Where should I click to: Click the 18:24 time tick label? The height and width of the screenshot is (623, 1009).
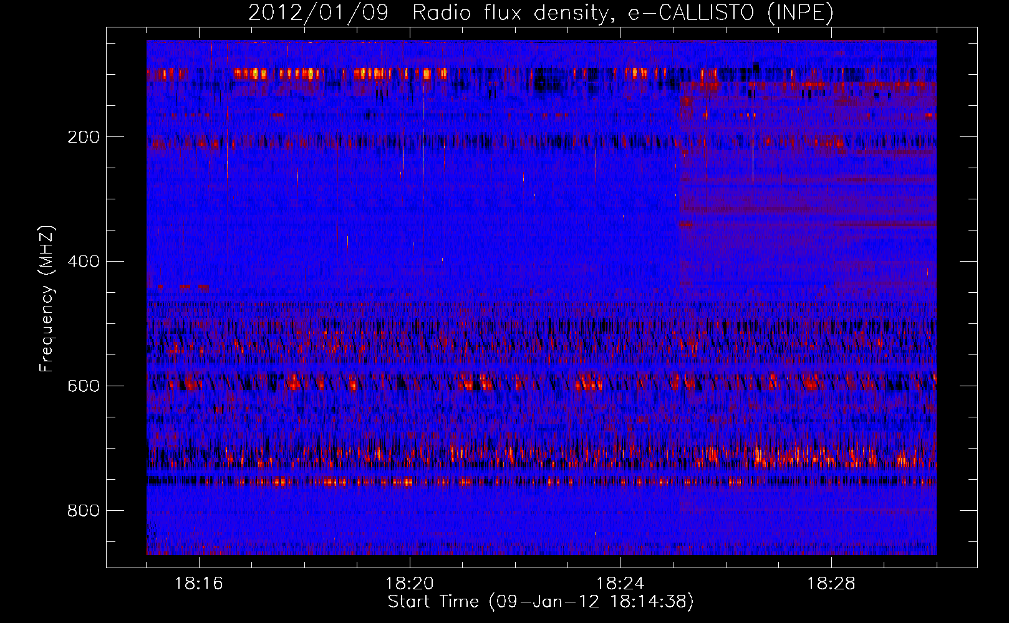point(620,584)
